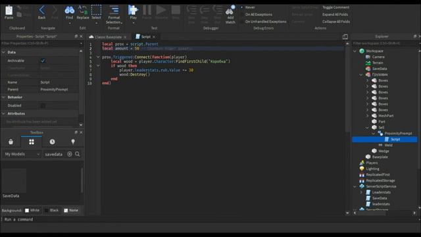Click the savedata toolbox search field

[x=54, y=154]
